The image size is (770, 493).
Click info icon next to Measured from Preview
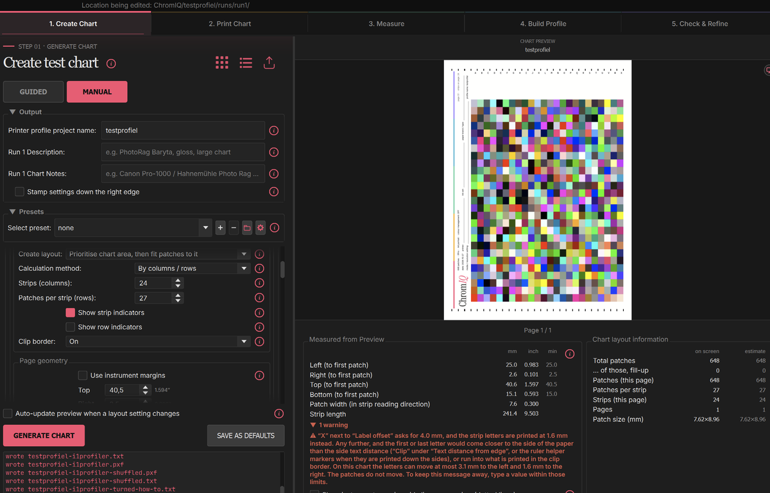click(x=569, y=354)
